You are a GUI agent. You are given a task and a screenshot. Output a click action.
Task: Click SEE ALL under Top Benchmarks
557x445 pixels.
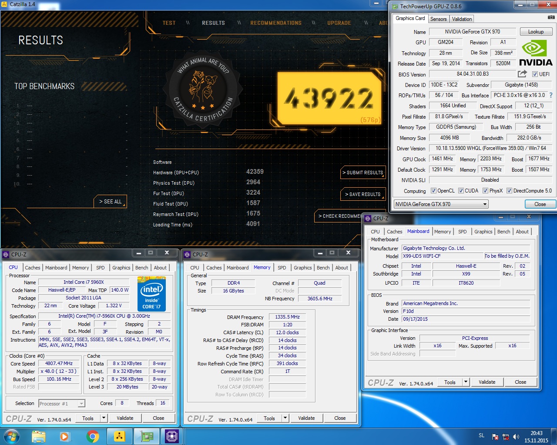click(x=110, y=202)
